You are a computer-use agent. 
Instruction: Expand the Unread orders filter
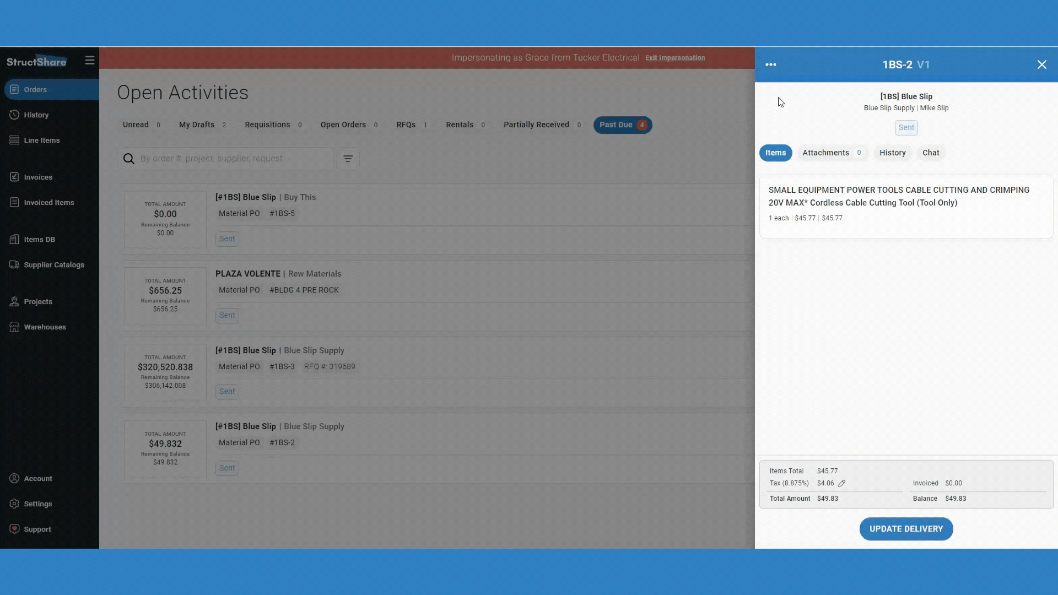pyautogui.click(x=135, y=124)
